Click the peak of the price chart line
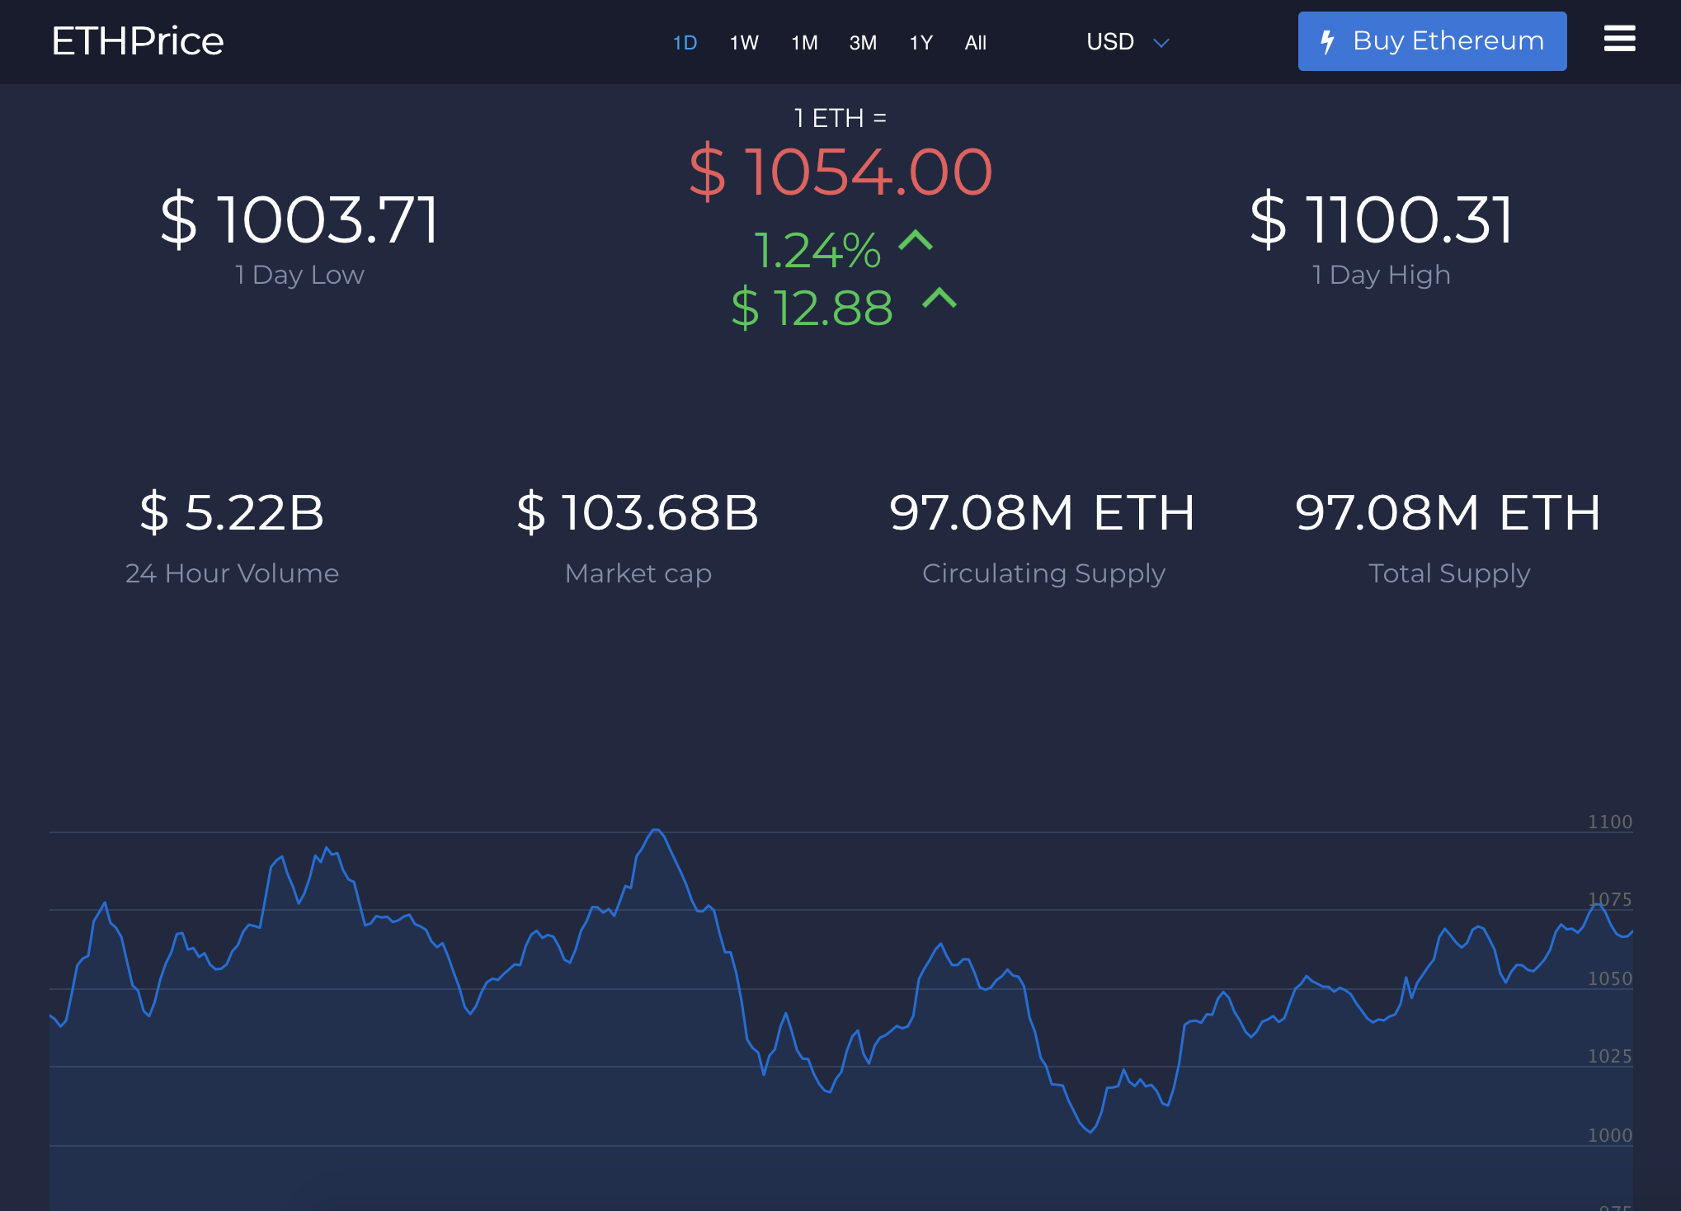1681x1211 pixels. pos(657,832)
